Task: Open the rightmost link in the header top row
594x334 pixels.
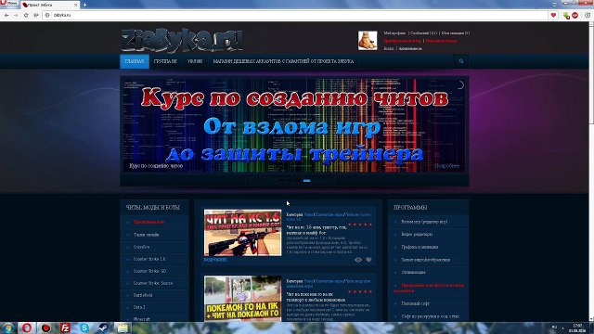Action: coord(456,33)
